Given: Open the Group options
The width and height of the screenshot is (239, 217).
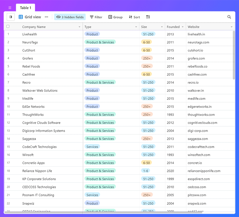Looking at the screenshot, I should click(115, 17).
